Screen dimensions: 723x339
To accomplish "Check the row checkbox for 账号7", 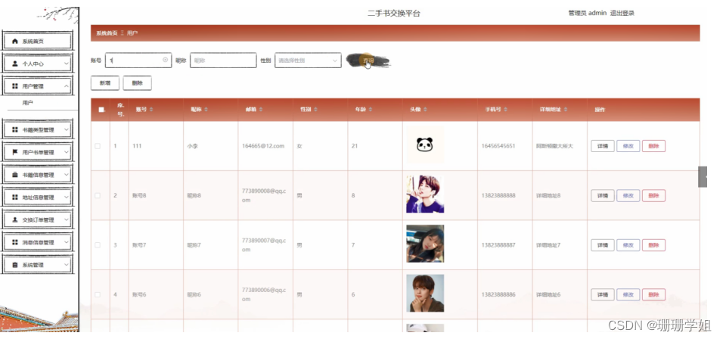I will pyautogui.click(x=98, y=245).
